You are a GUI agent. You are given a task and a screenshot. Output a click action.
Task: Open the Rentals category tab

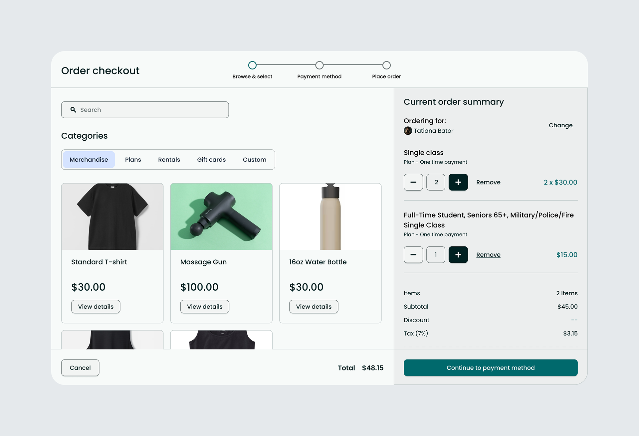[x=169, y=160]
